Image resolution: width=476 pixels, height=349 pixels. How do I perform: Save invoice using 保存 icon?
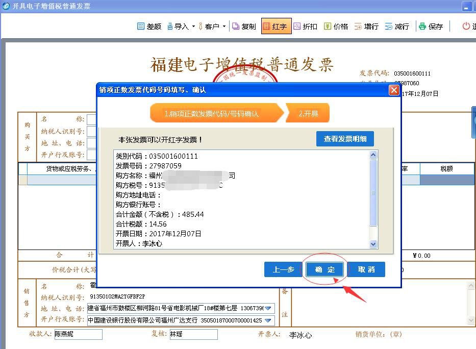tap(422, 27)
